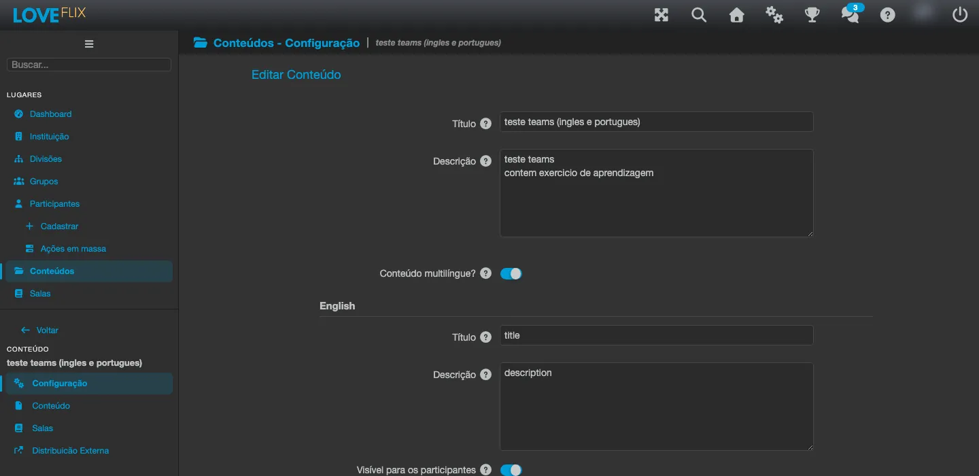Open Conteúdos in the sidebar
Viewport: 979px width, 476px height.
point(89,271)
